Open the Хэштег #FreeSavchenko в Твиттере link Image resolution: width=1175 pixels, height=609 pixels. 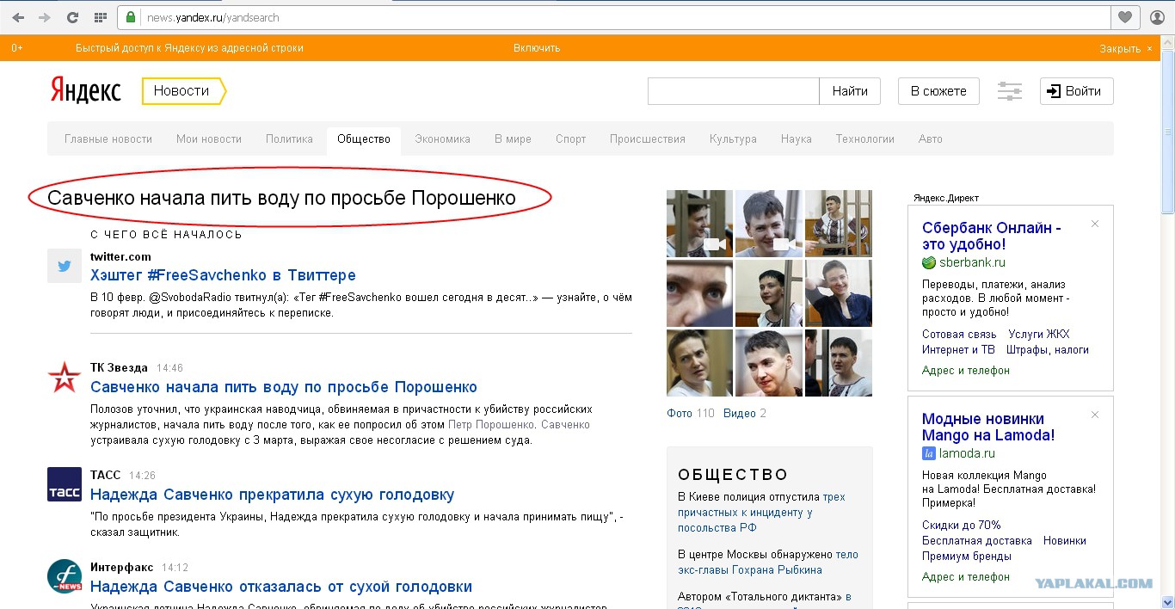(x=223, y=275)
